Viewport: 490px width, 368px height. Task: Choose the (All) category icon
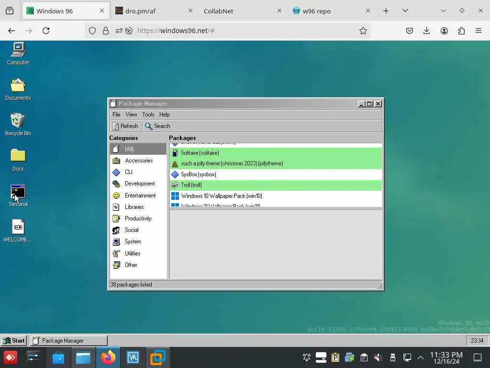point(116,149)
